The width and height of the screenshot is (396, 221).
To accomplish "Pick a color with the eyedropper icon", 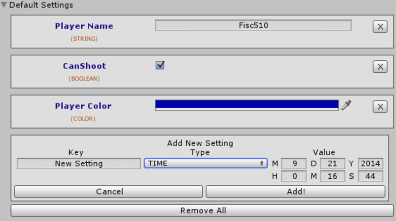I will [x=346, y=105].
